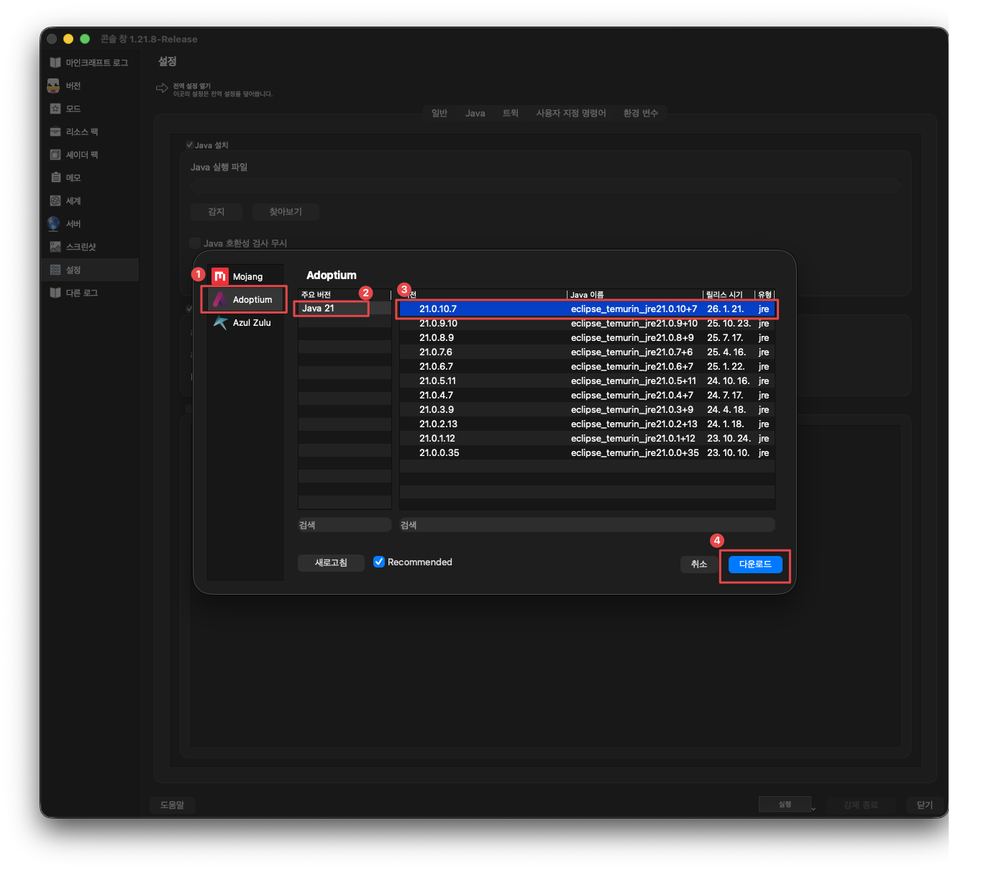Click the release date 25. 7. 17.
The image size is (989, 871).
coord(725,337)
